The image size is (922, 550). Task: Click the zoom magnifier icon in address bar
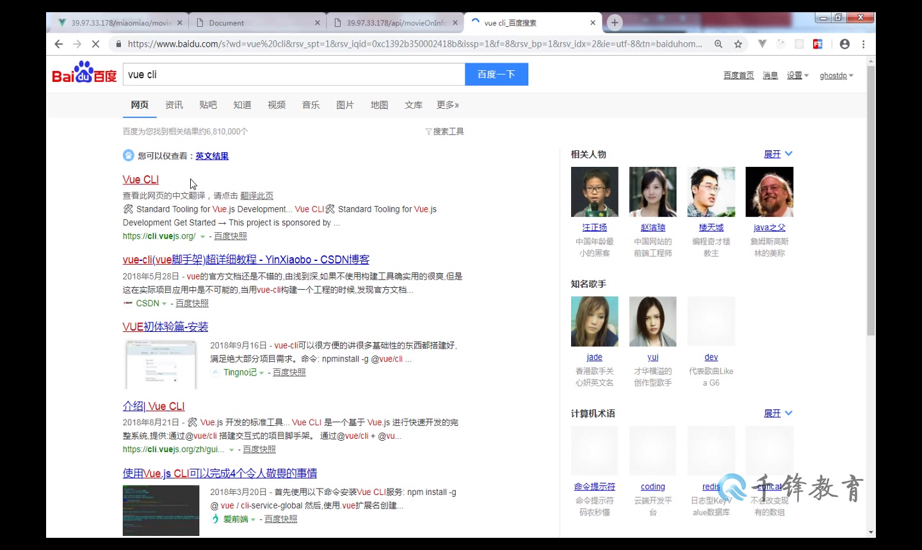coord(718,44)
